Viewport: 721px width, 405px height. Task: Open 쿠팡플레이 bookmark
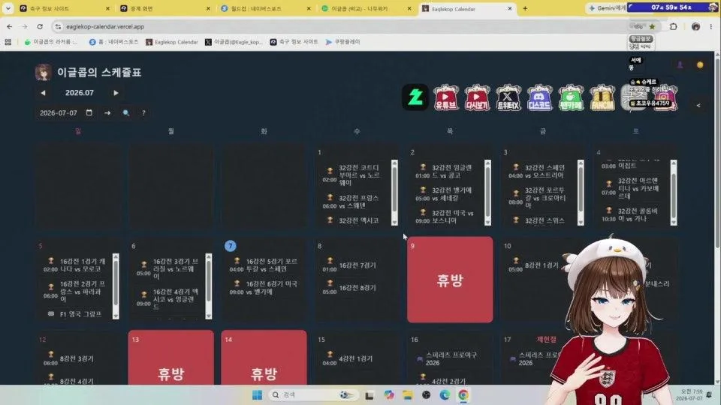[342, 42]
